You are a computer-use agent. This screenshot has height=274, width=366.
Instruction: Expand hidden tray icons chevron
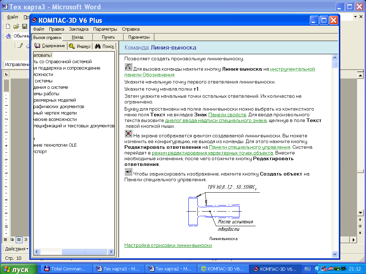point(317,269)
